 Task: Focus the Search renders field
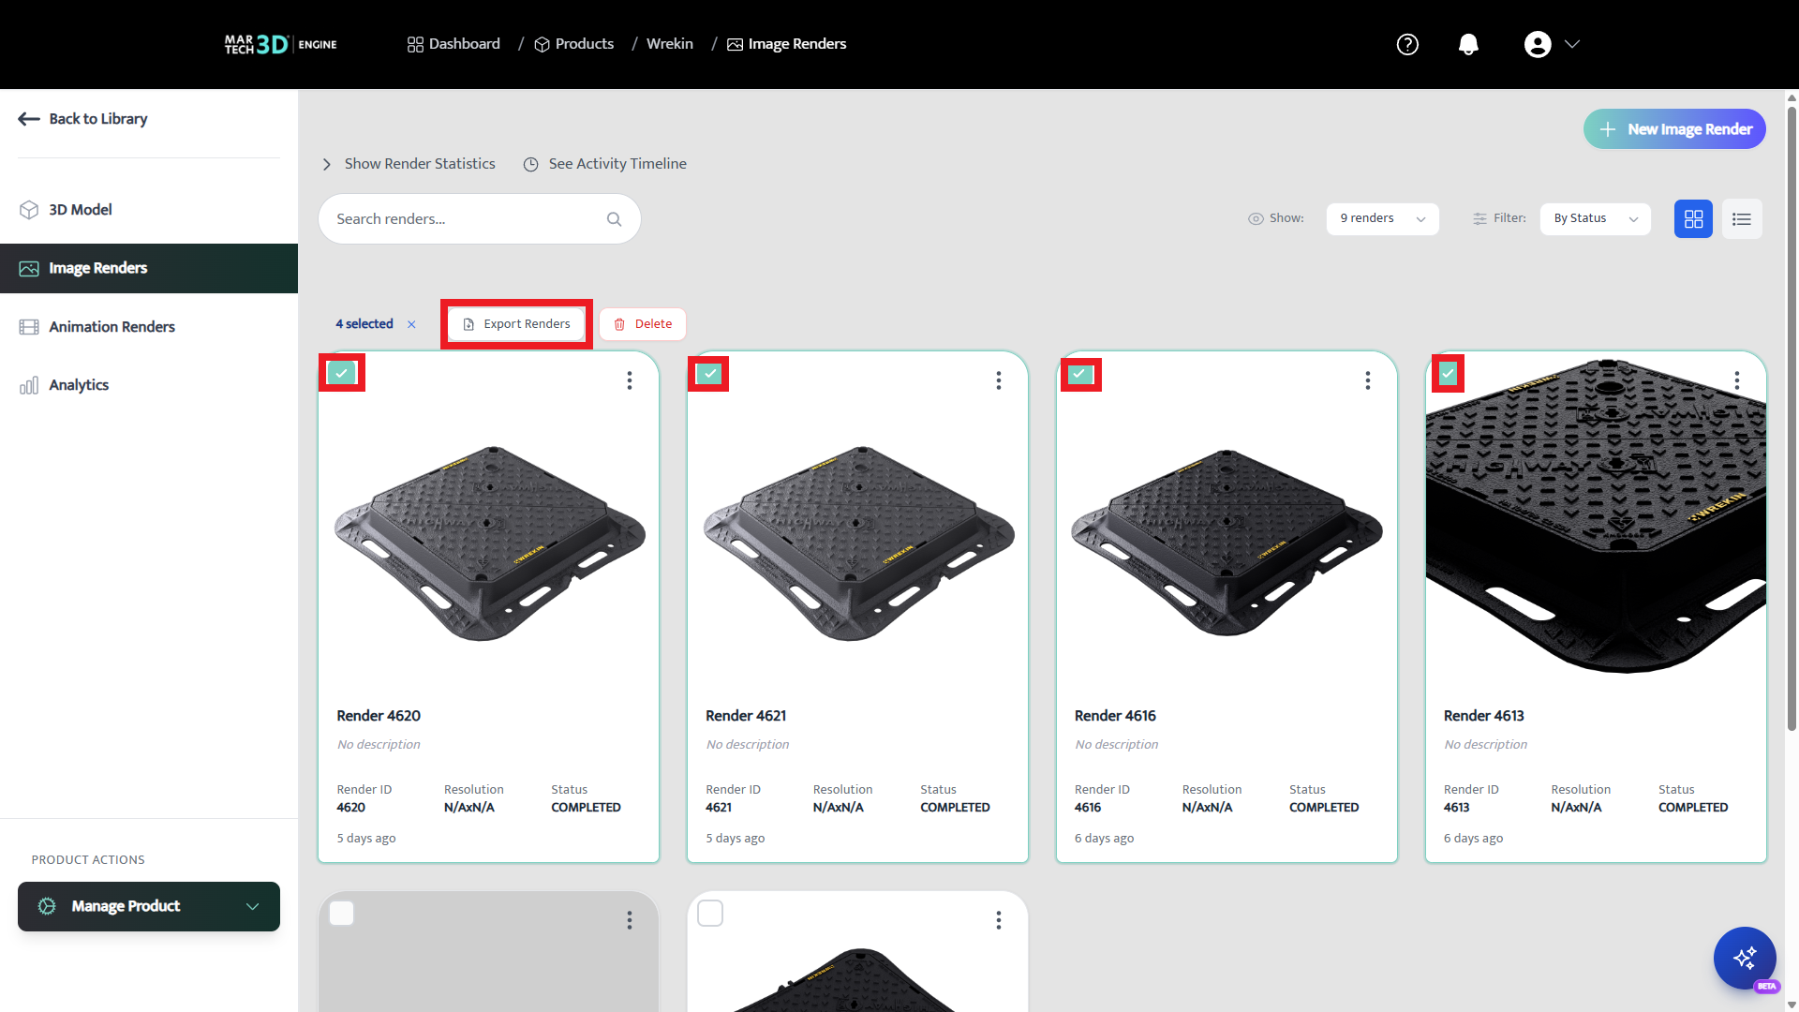click(480, 219)
